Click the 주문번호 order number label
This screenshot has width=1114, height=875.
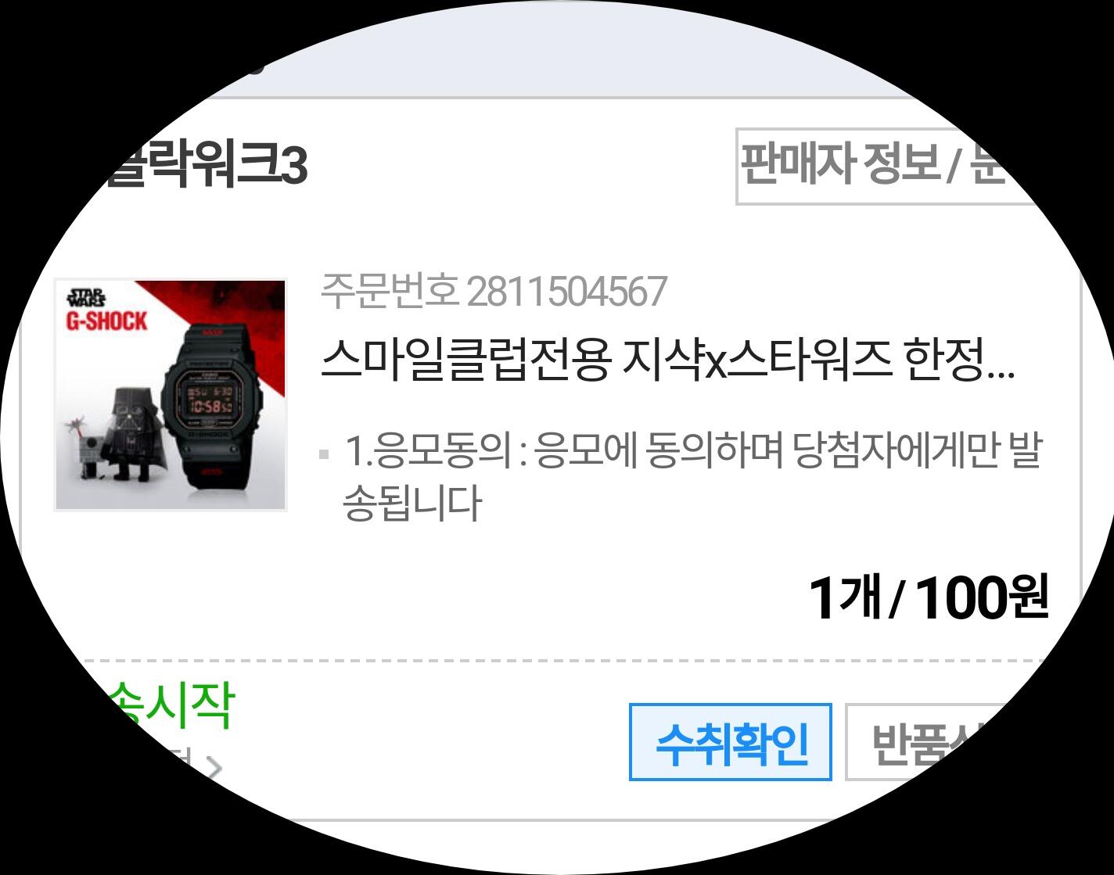[x=389, y=292]
